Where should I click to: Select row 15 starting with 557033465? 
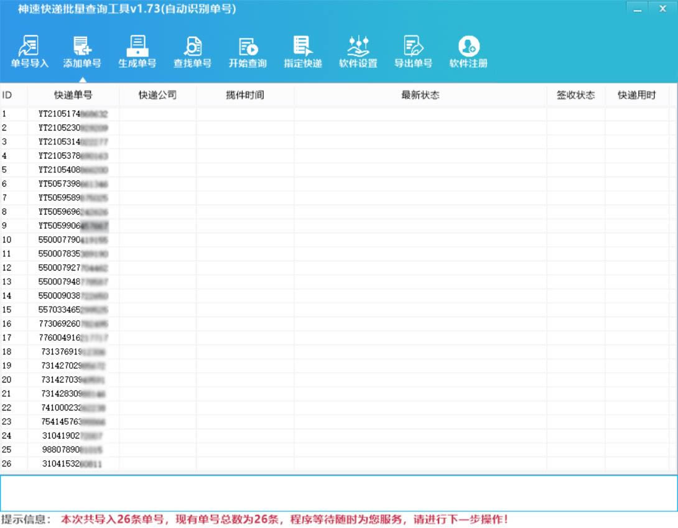coord(73,310)
